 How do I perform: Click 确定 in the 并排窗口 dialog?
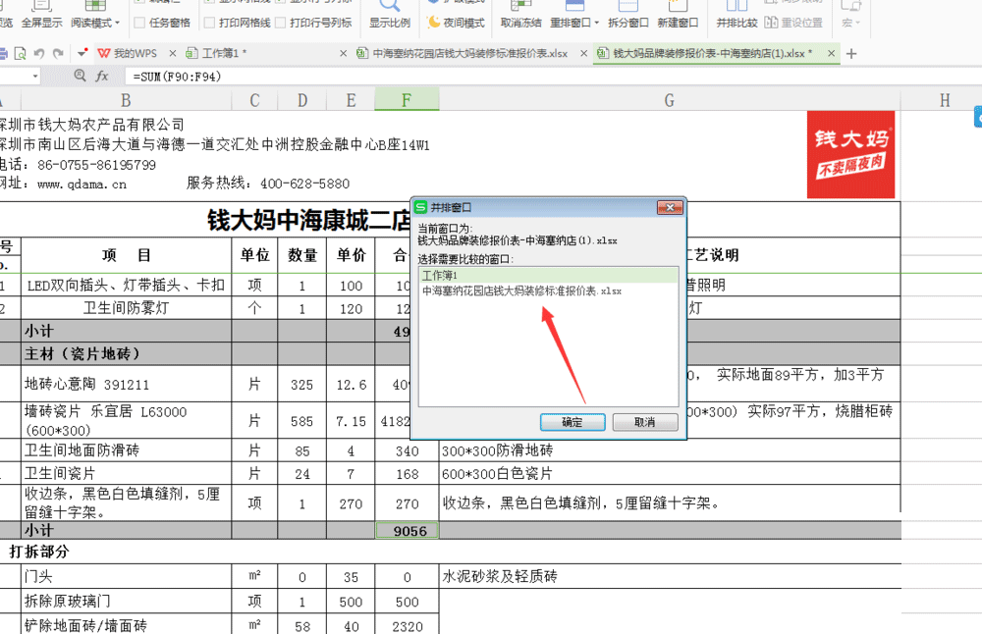pos(573,422)
